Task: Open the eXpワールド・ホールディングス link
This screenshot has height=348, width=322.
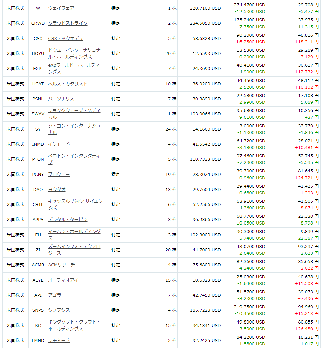Action: (74, 68)
